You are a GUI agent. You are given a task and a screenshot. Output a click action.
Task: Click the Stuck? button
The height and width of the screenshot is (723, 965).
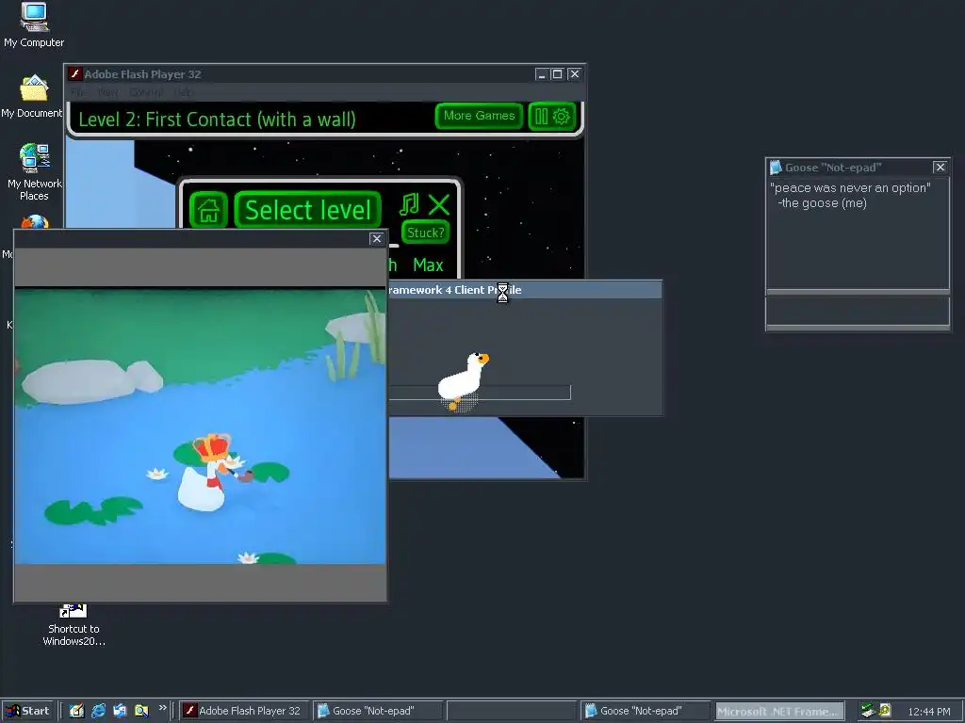[425, 233]
